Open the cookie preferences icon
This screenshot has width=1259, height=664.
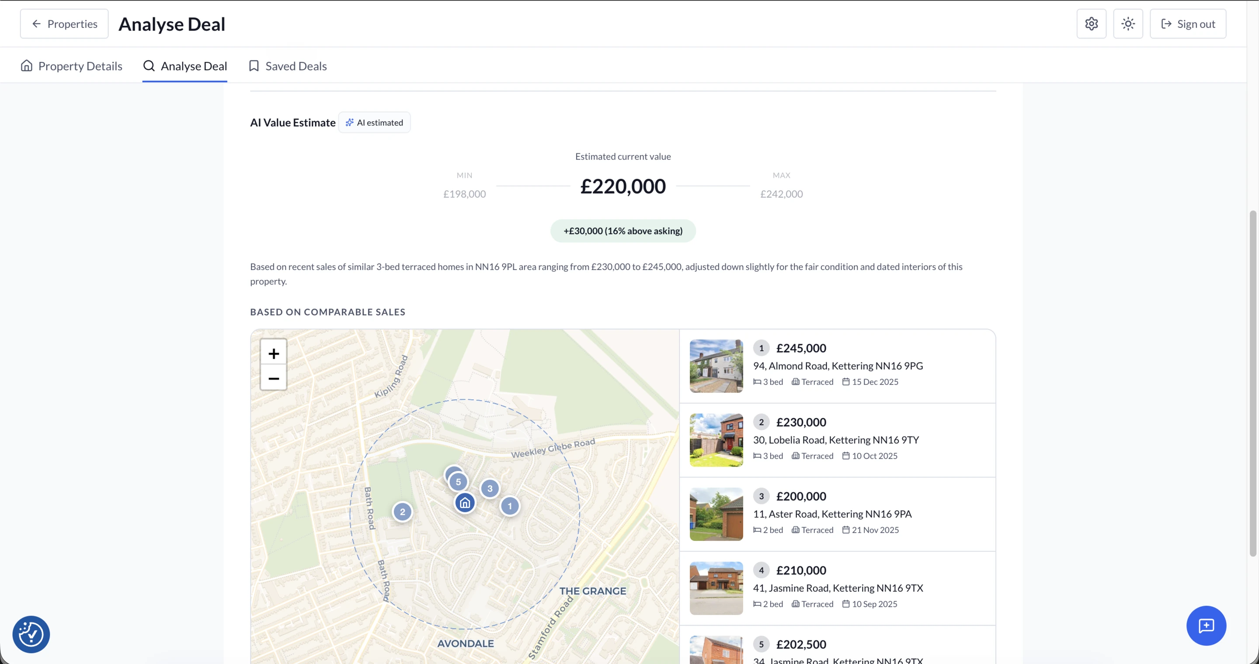tap(31, 635)
